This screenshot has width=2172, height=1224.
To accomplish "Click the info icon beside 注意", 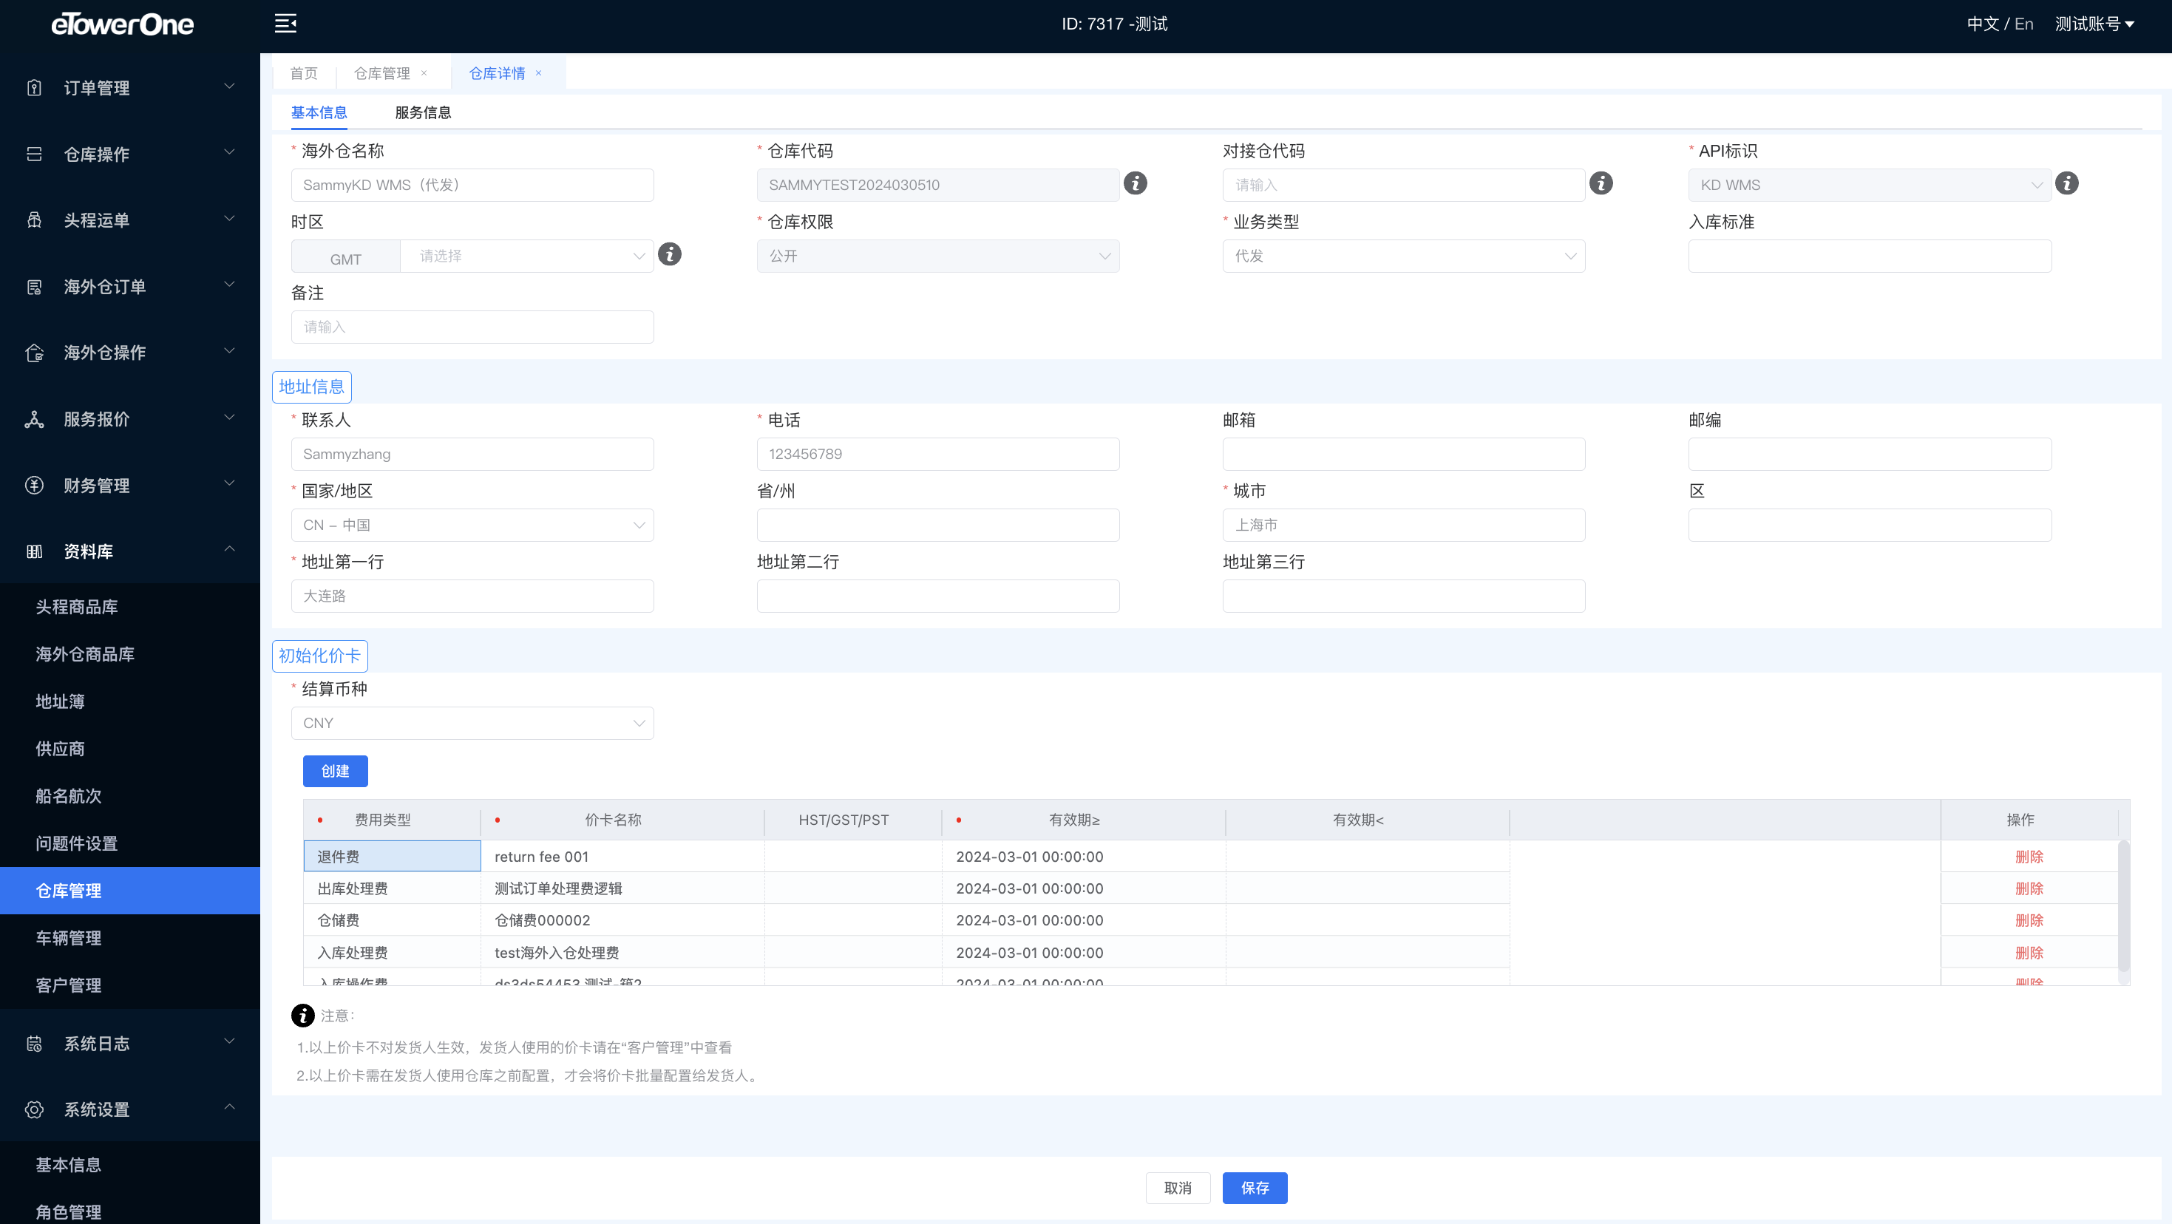I will tap(302, 1016).
